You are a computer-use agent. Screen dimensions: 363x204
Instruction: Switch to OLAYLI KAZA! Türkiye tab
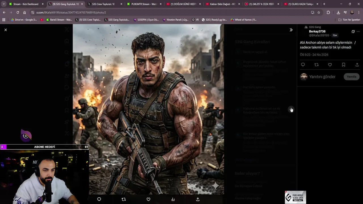pos(301,4)
